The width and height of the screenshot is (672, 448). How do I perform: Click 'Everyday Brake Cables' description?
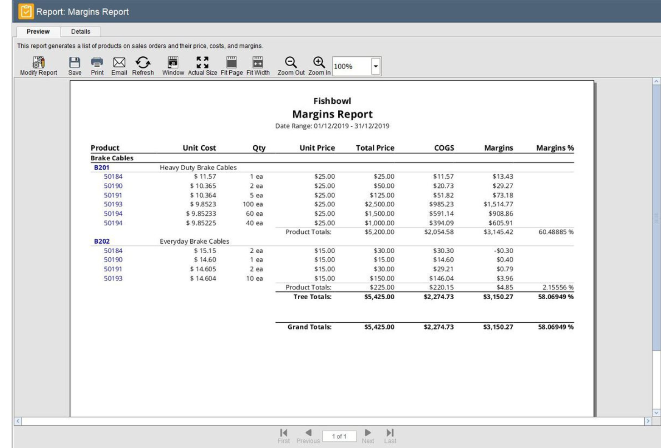pos(194,241)
